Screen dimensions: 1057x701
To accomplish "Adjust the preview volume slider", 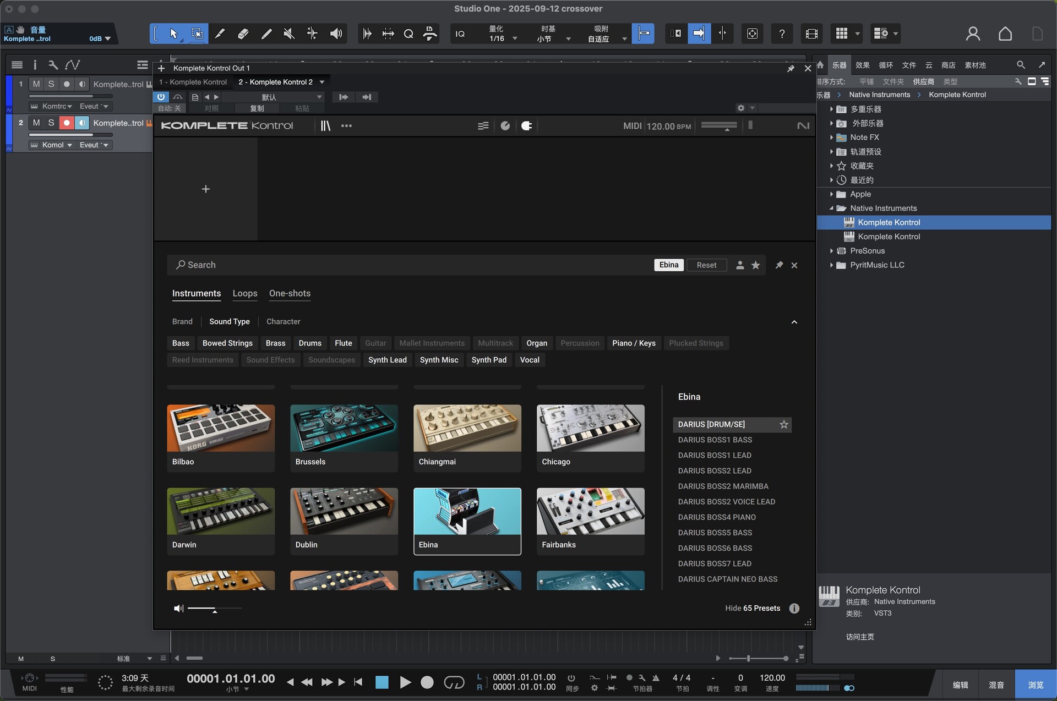I will coord(214,609).
